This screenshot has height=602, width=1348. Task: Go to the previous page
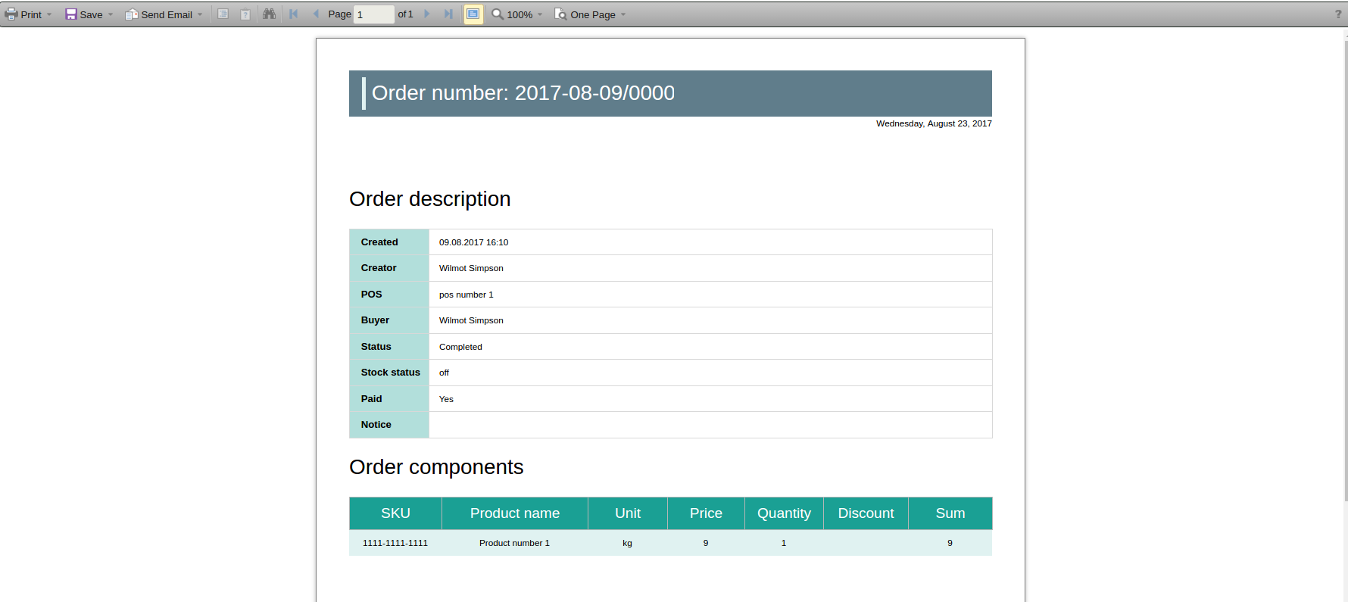pyautogui.click(x=316, y=14)
